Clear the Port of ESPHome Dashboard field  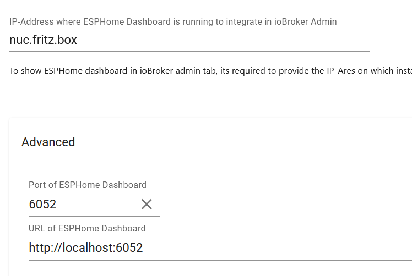pos(147,205)
